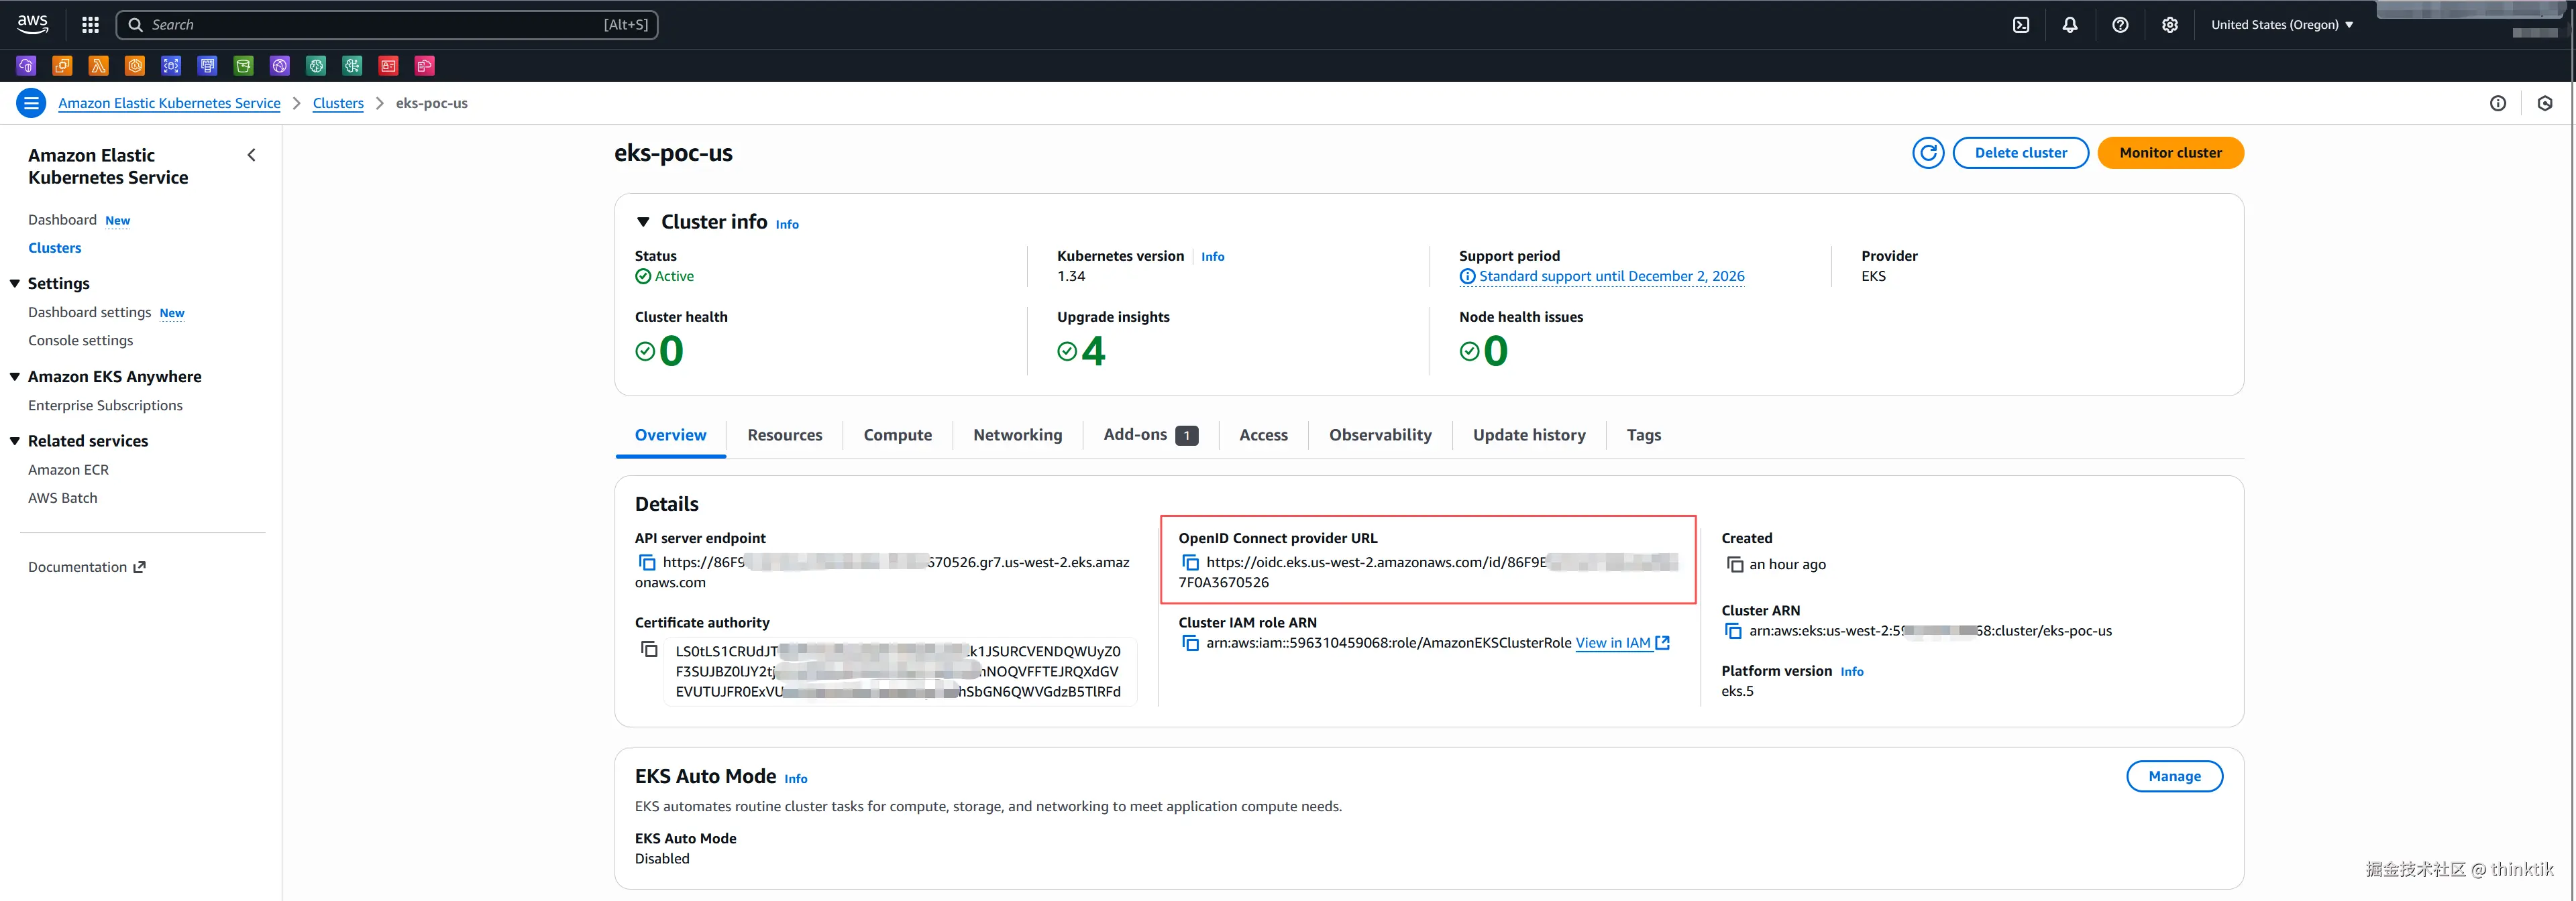The height and width of the screenshot is (901, 2576).
Task: Open AWS CloudShell terminal icon
Action: (x=2021, y=25)
